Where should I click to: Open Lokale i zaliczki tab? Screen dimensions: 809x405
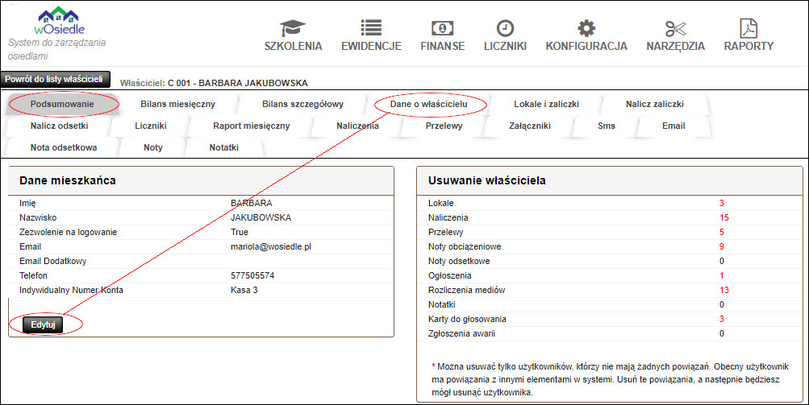coord(546,104)
